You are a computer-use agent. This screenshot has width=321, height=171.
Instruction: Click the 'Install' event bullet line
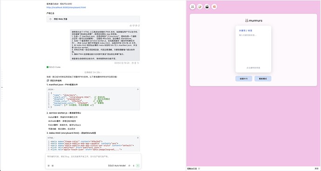[x=63, y=117]
